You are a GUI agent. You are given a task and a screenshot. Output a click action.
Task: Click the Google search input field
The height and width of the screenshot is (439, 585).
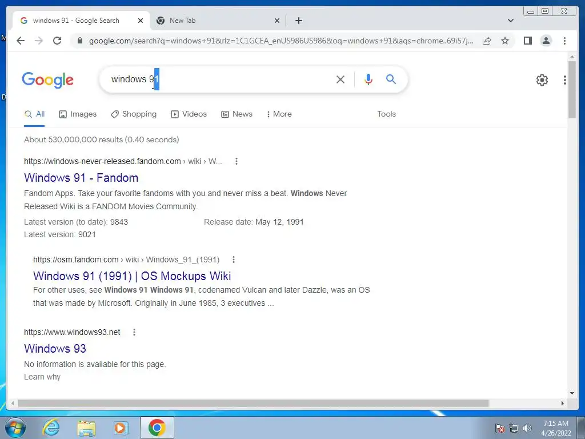(x=220, y=79)
